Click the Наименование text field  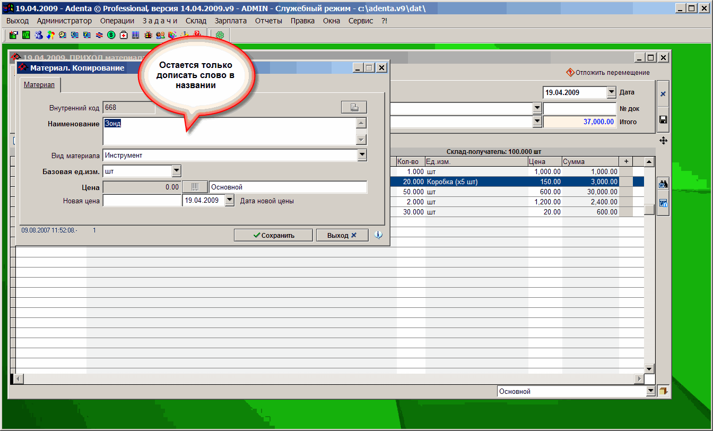pyautogui.click(x=228, y=131)
